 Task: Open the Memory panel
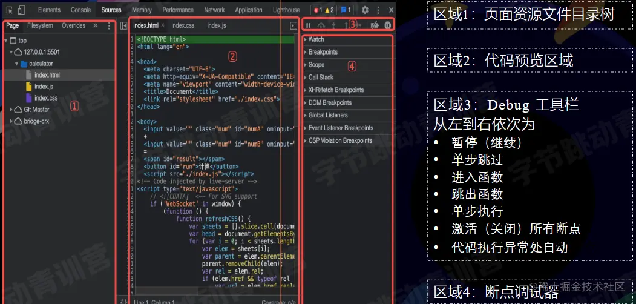point(142,10)
